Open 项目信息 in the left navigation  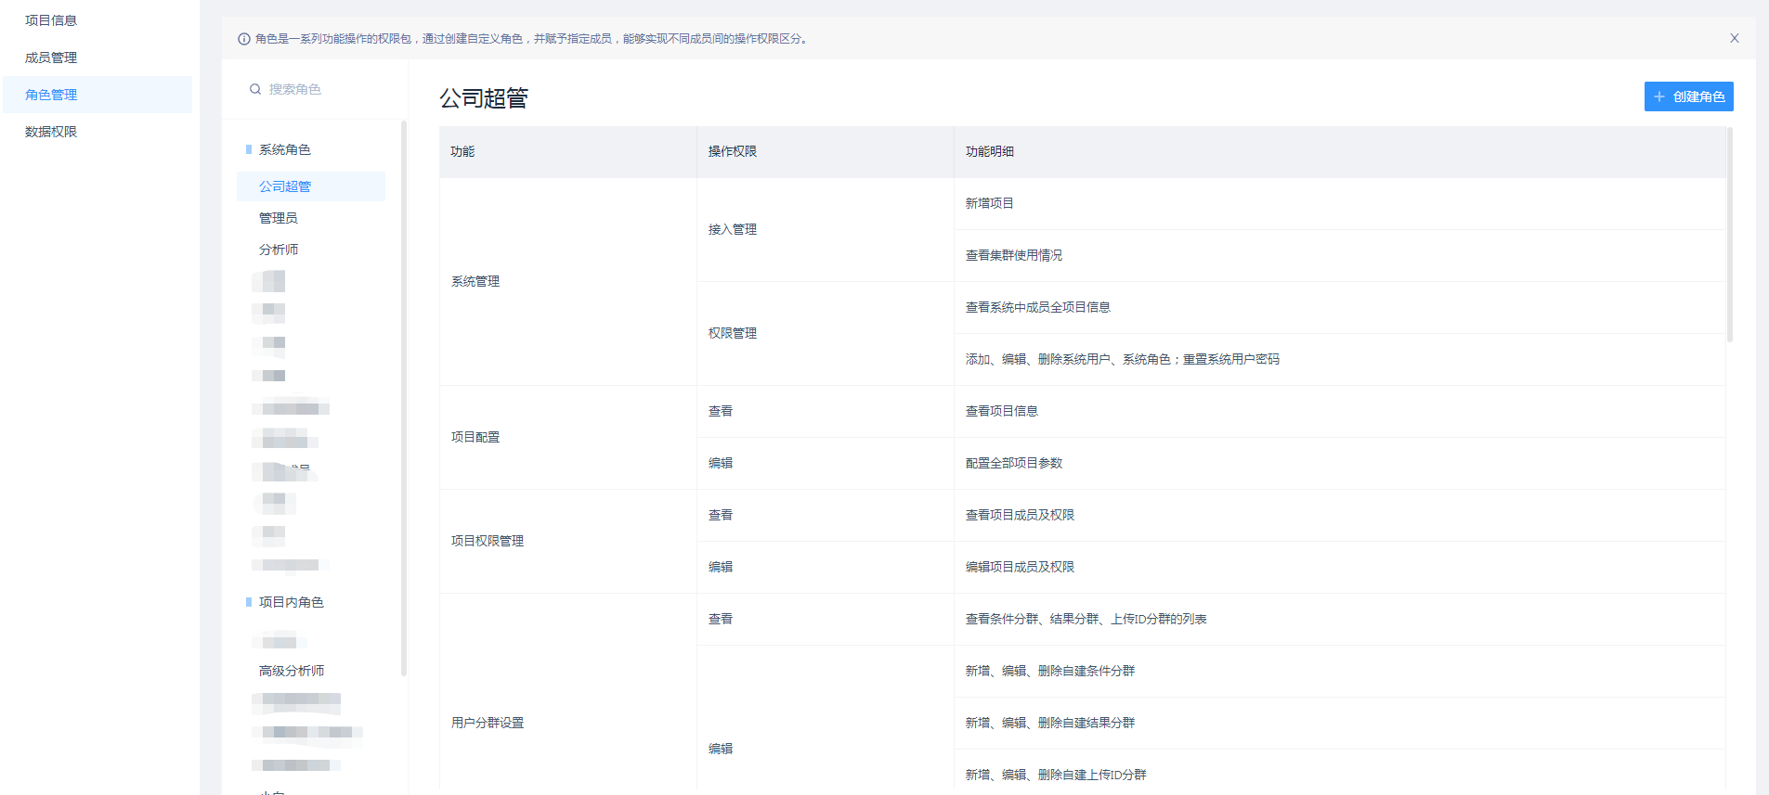click(51, 20)
